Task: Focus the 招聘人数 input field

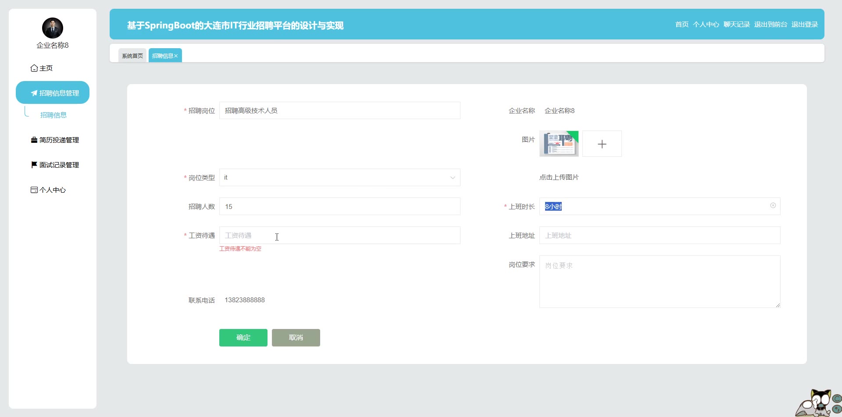Action: coord(340,206)
